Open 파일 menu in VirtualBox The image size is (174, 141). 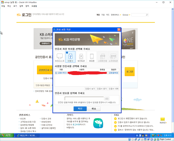click(x=3, y=6)
